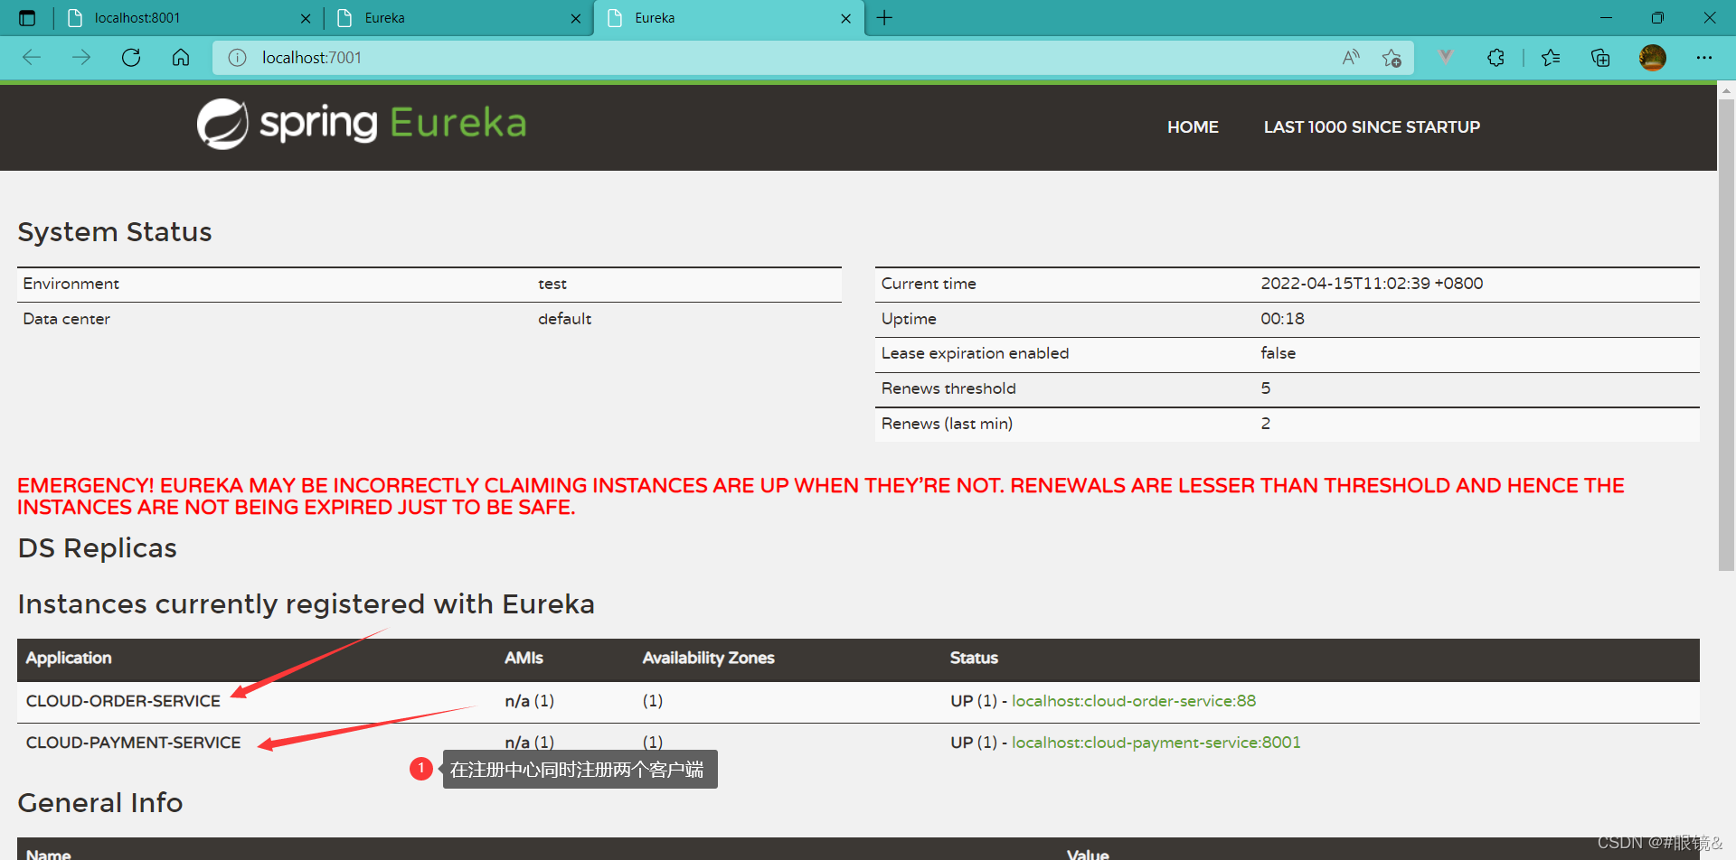1736x860 pixels.
Task: Open browser Settings and more menu
Action: click(1704, 58)
